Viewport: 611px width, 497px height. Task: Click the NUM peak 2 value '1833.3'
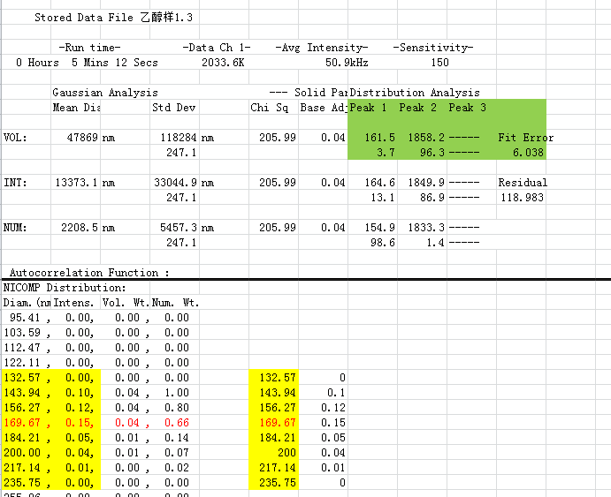(426, 228)
